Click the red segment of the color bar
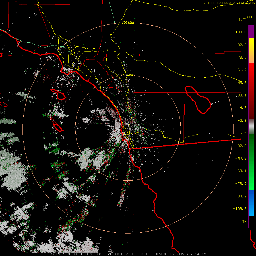Viewport: 256px width, 256px height. point(251,91)
